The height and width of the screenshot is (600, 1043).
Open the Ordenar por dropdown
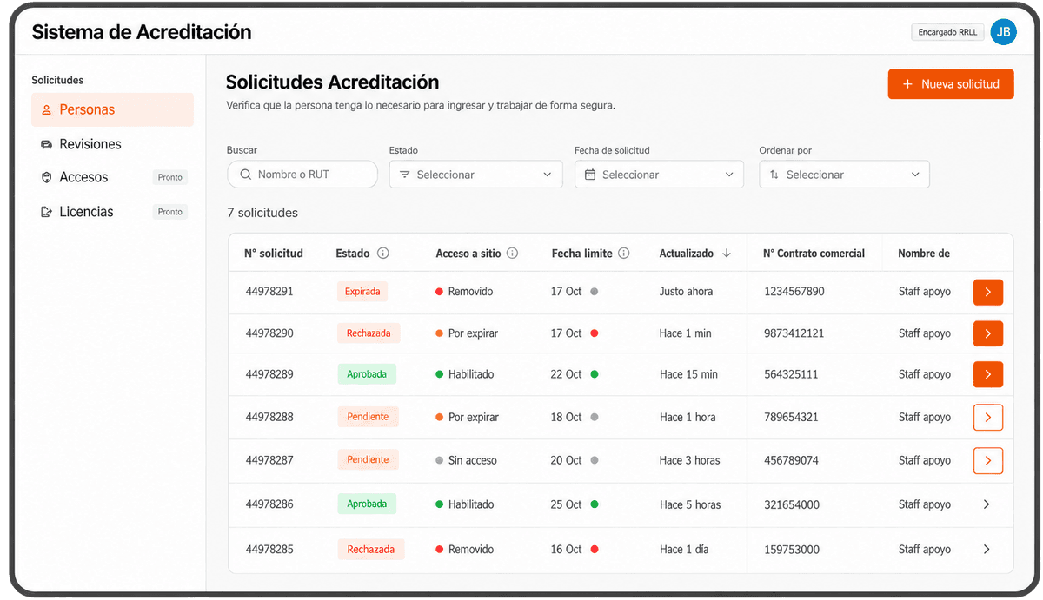(845, 175)
